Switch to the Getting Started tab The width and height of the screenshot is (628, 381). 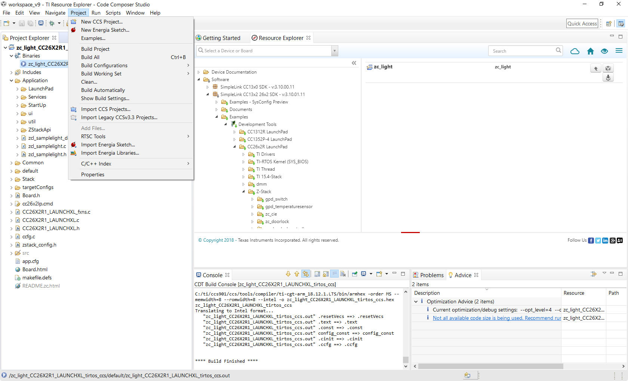tap(221, 38)
